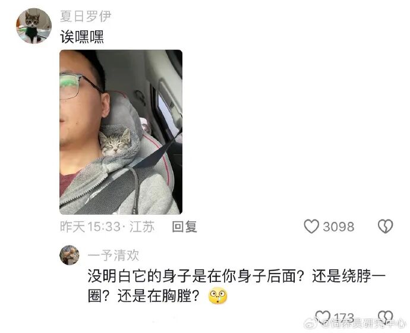Click the 昨天15:33 timestamp
Screen dimensions: 410x333
(x=90, y=227)
